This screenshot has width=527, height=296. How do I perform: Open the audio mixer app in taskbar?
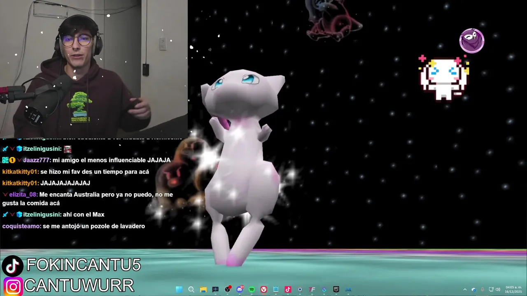215,289
